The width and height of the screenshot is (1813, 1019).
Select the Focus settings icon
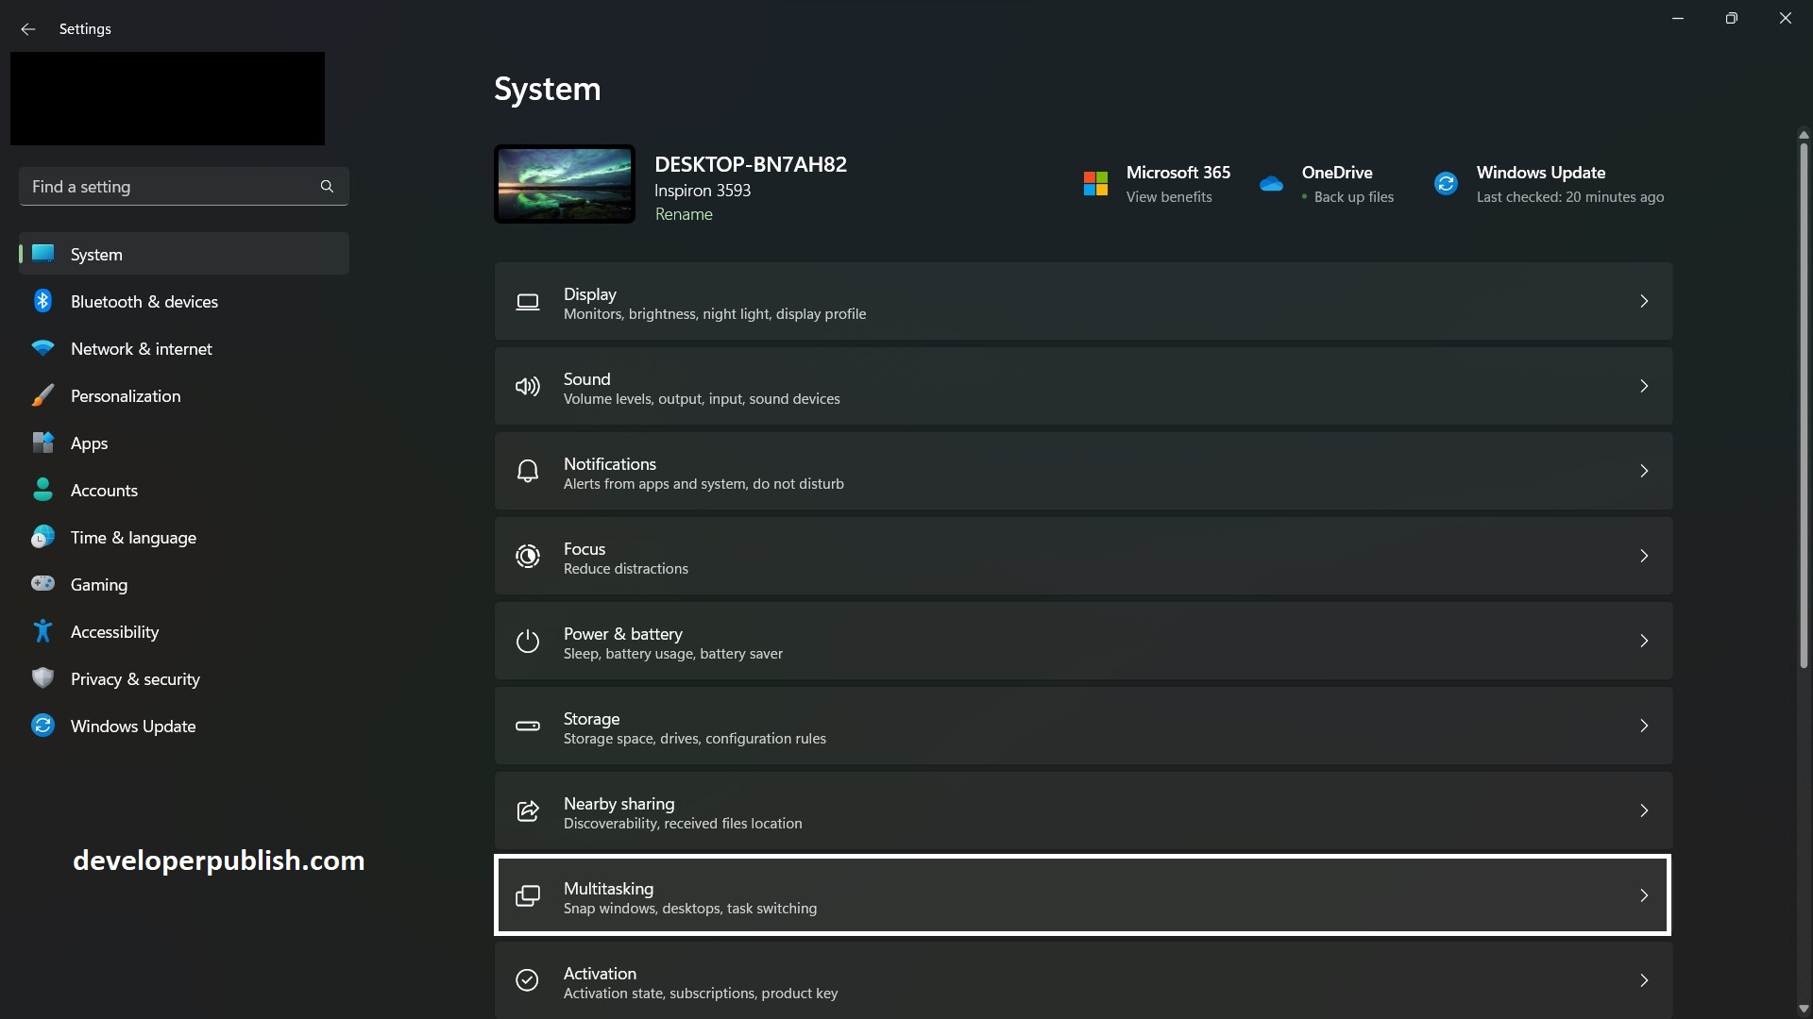coord(528,556)
